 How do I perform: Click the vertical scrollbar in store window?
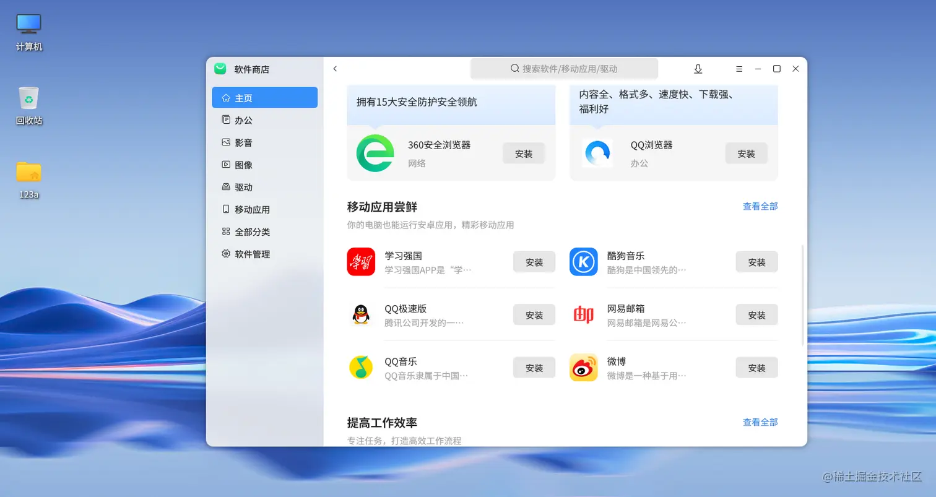(x=803, y=295)
